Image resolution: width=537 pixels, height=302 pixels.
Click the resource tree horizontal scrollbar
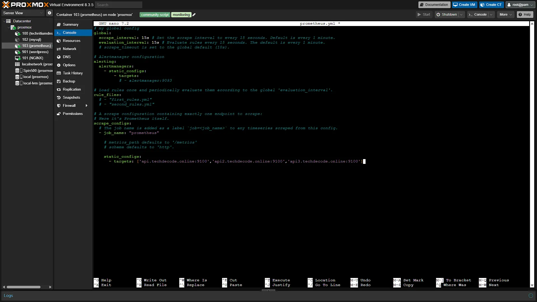[x=24, y=287]
